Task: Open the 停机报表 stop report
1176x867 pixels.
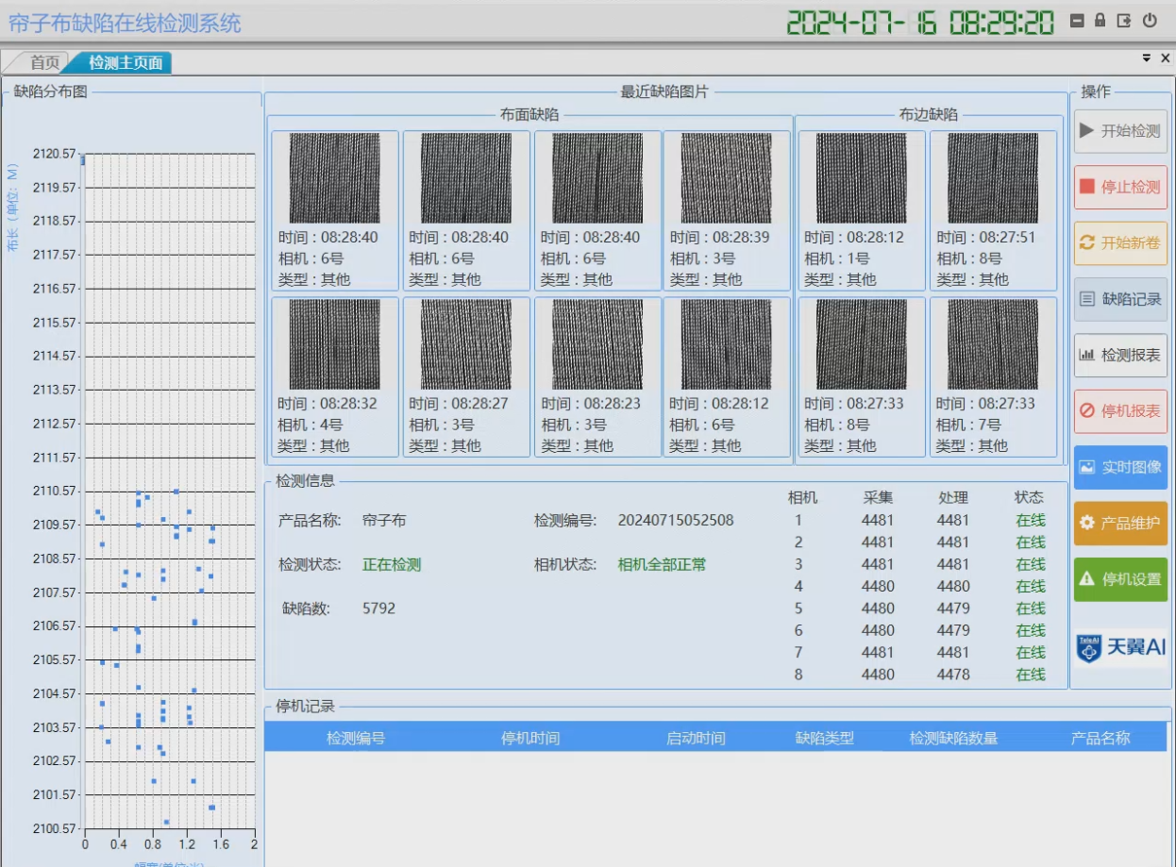Action: tap(1120, 411)
